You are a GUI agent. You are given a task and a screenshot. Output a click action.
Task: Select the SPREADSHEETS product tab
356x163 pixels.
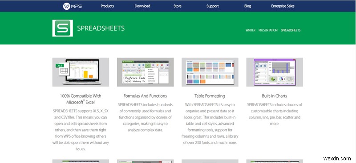tap(291, 30)
